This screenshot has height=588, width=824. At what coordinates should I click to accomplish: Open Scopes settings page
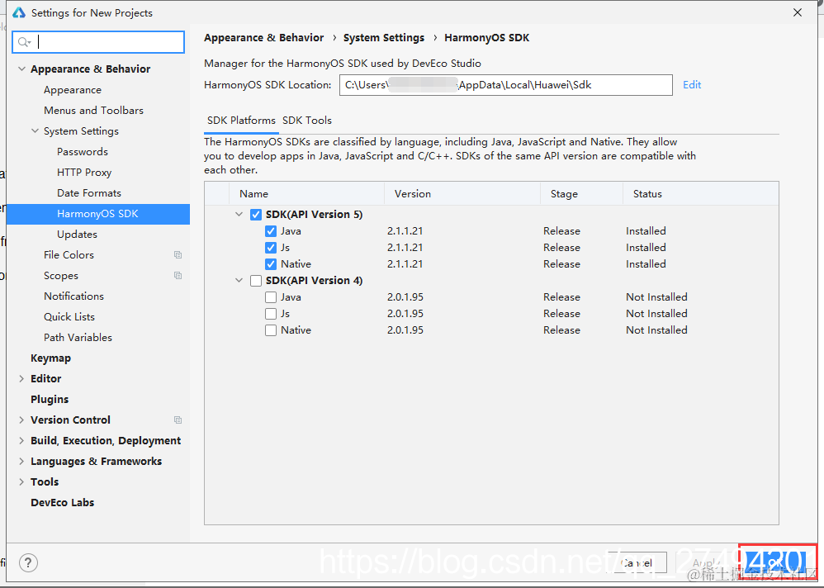click(61, 275)
